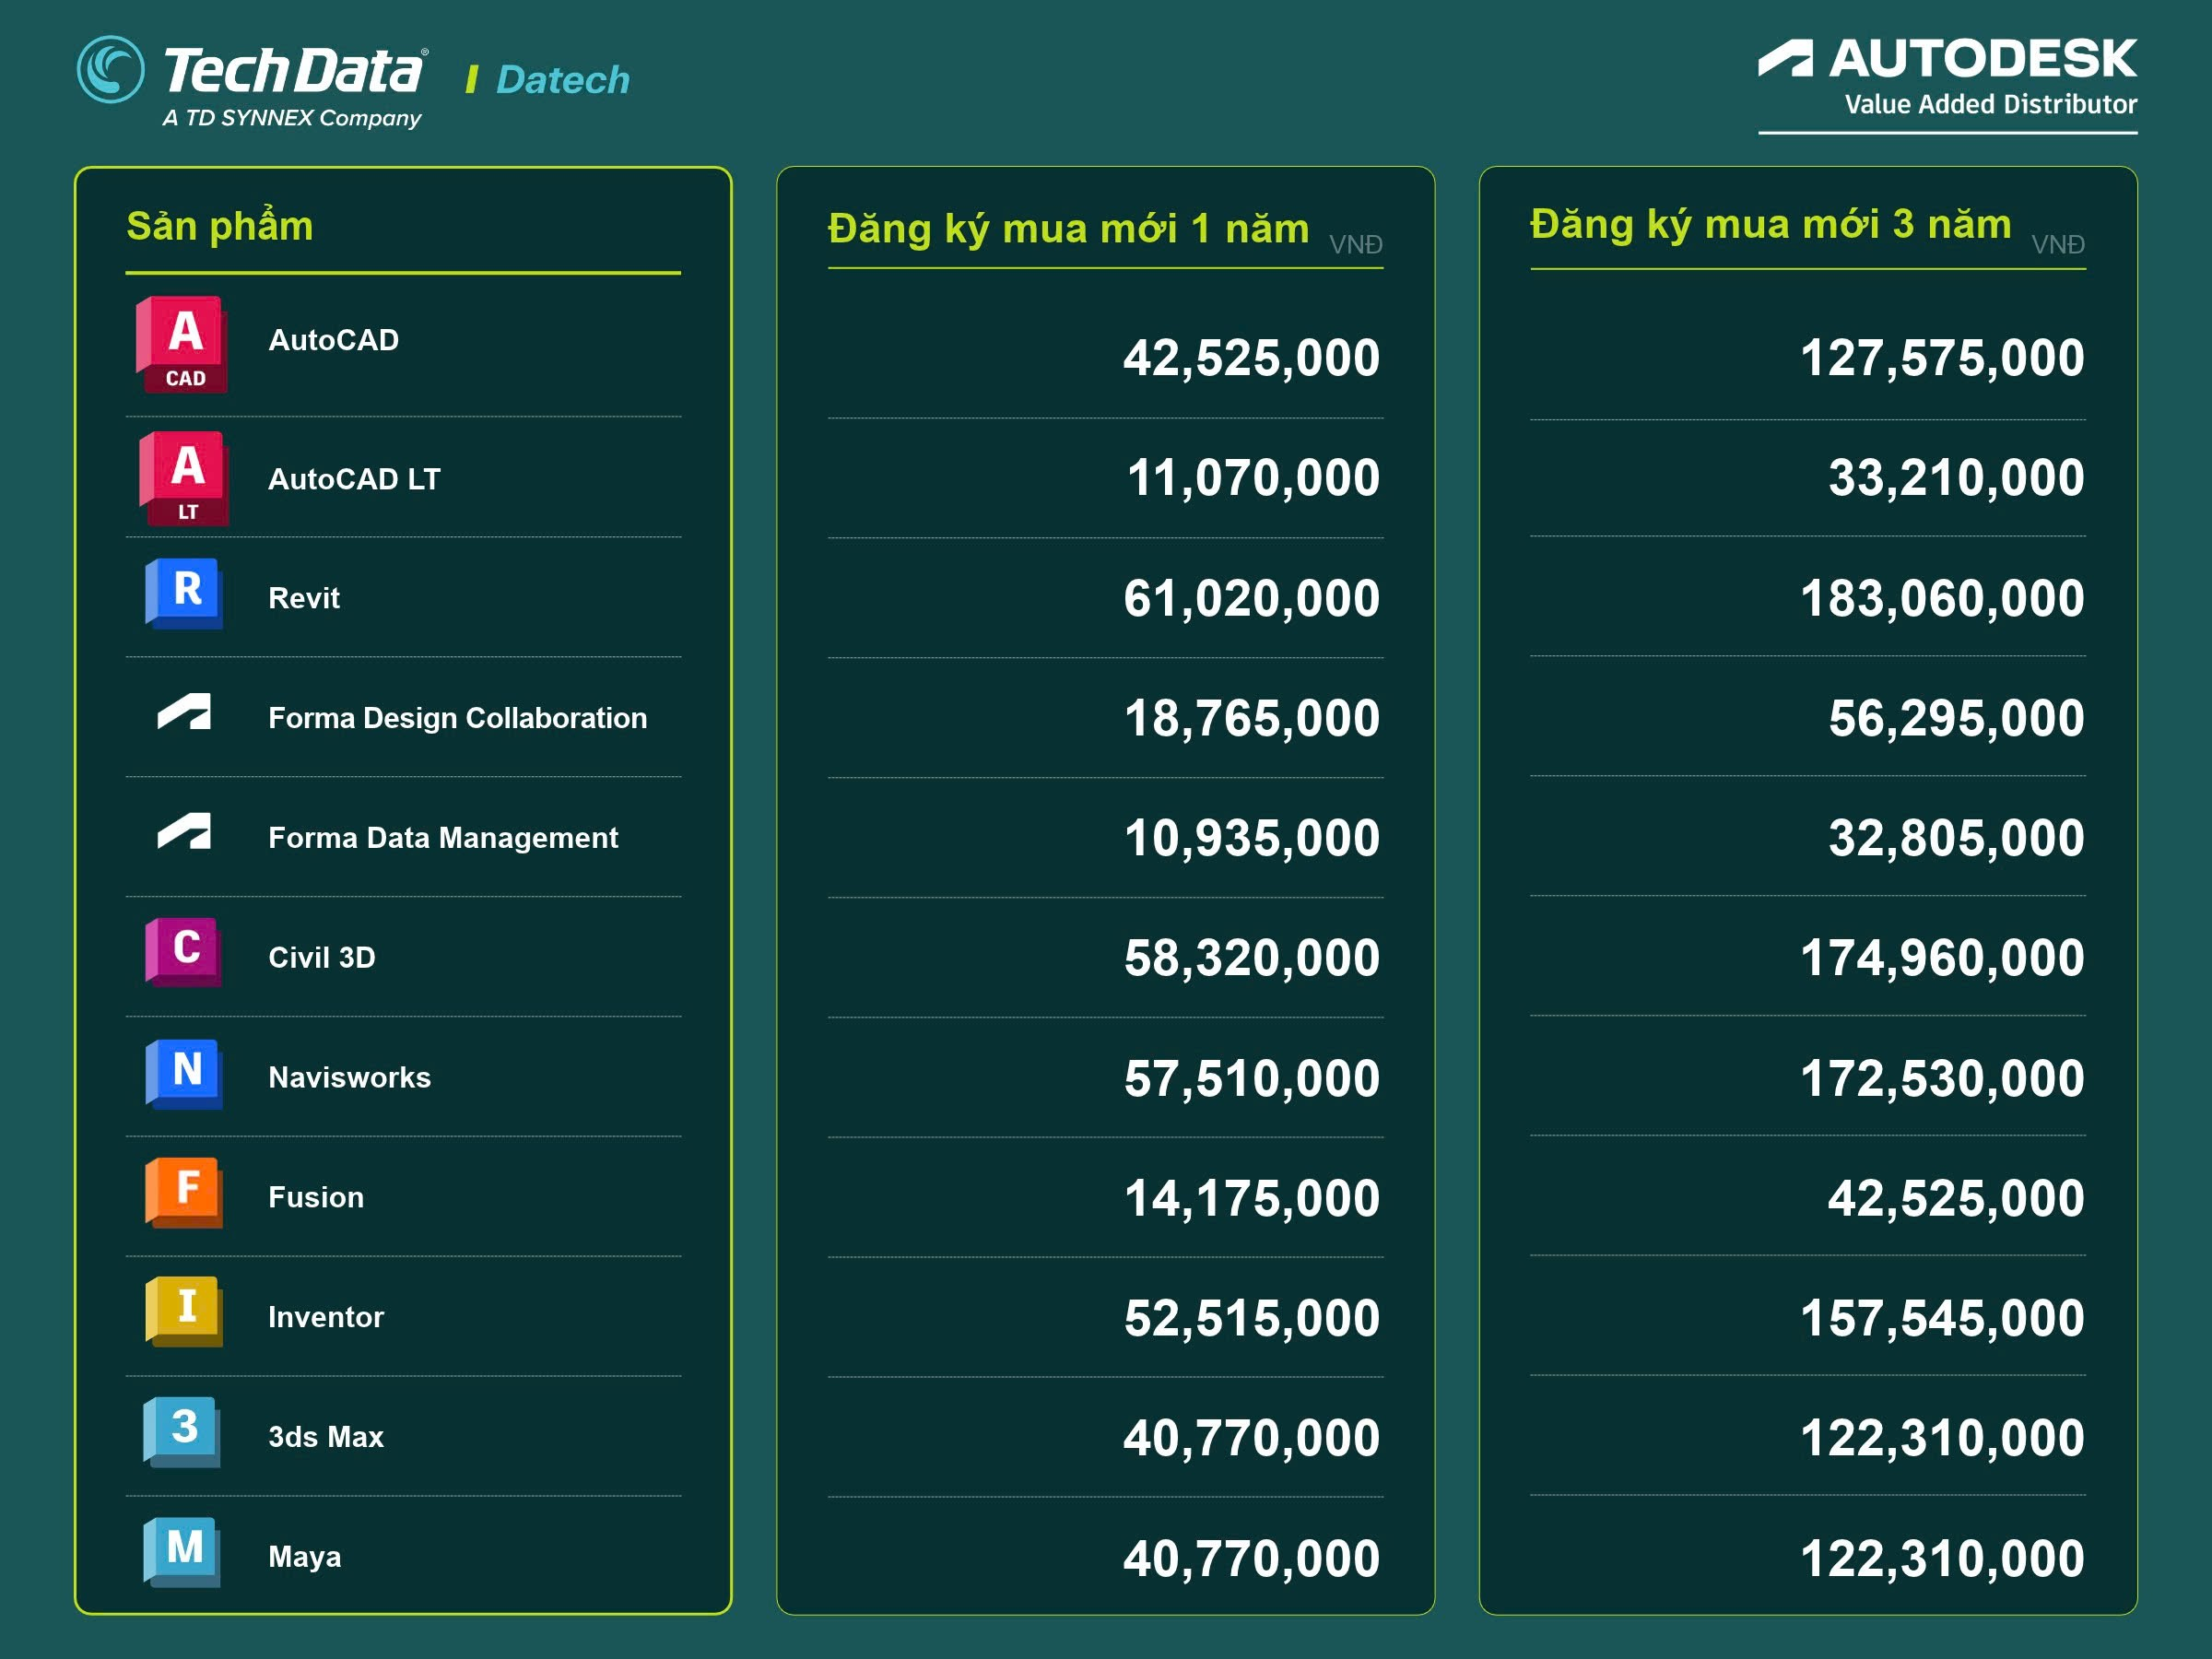The width and height of the screenshot is (2212, 1659).
Task: Click the Navisworks product name
Action: tap(350, 1078)
